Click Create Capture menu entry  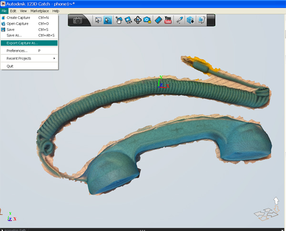tap(19, 18)
